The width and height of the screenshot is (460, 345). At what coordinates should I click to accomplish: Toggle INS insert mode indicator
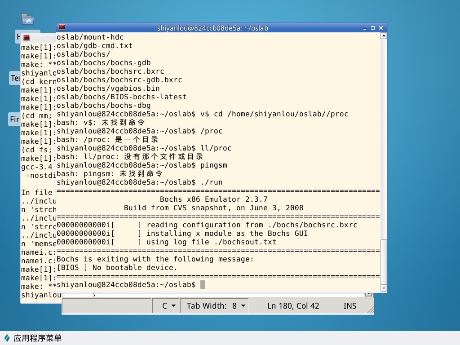349,306
